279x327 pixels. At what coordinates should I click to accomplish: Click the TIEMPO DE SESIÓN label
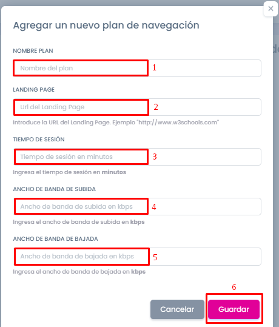coord(39,139)
